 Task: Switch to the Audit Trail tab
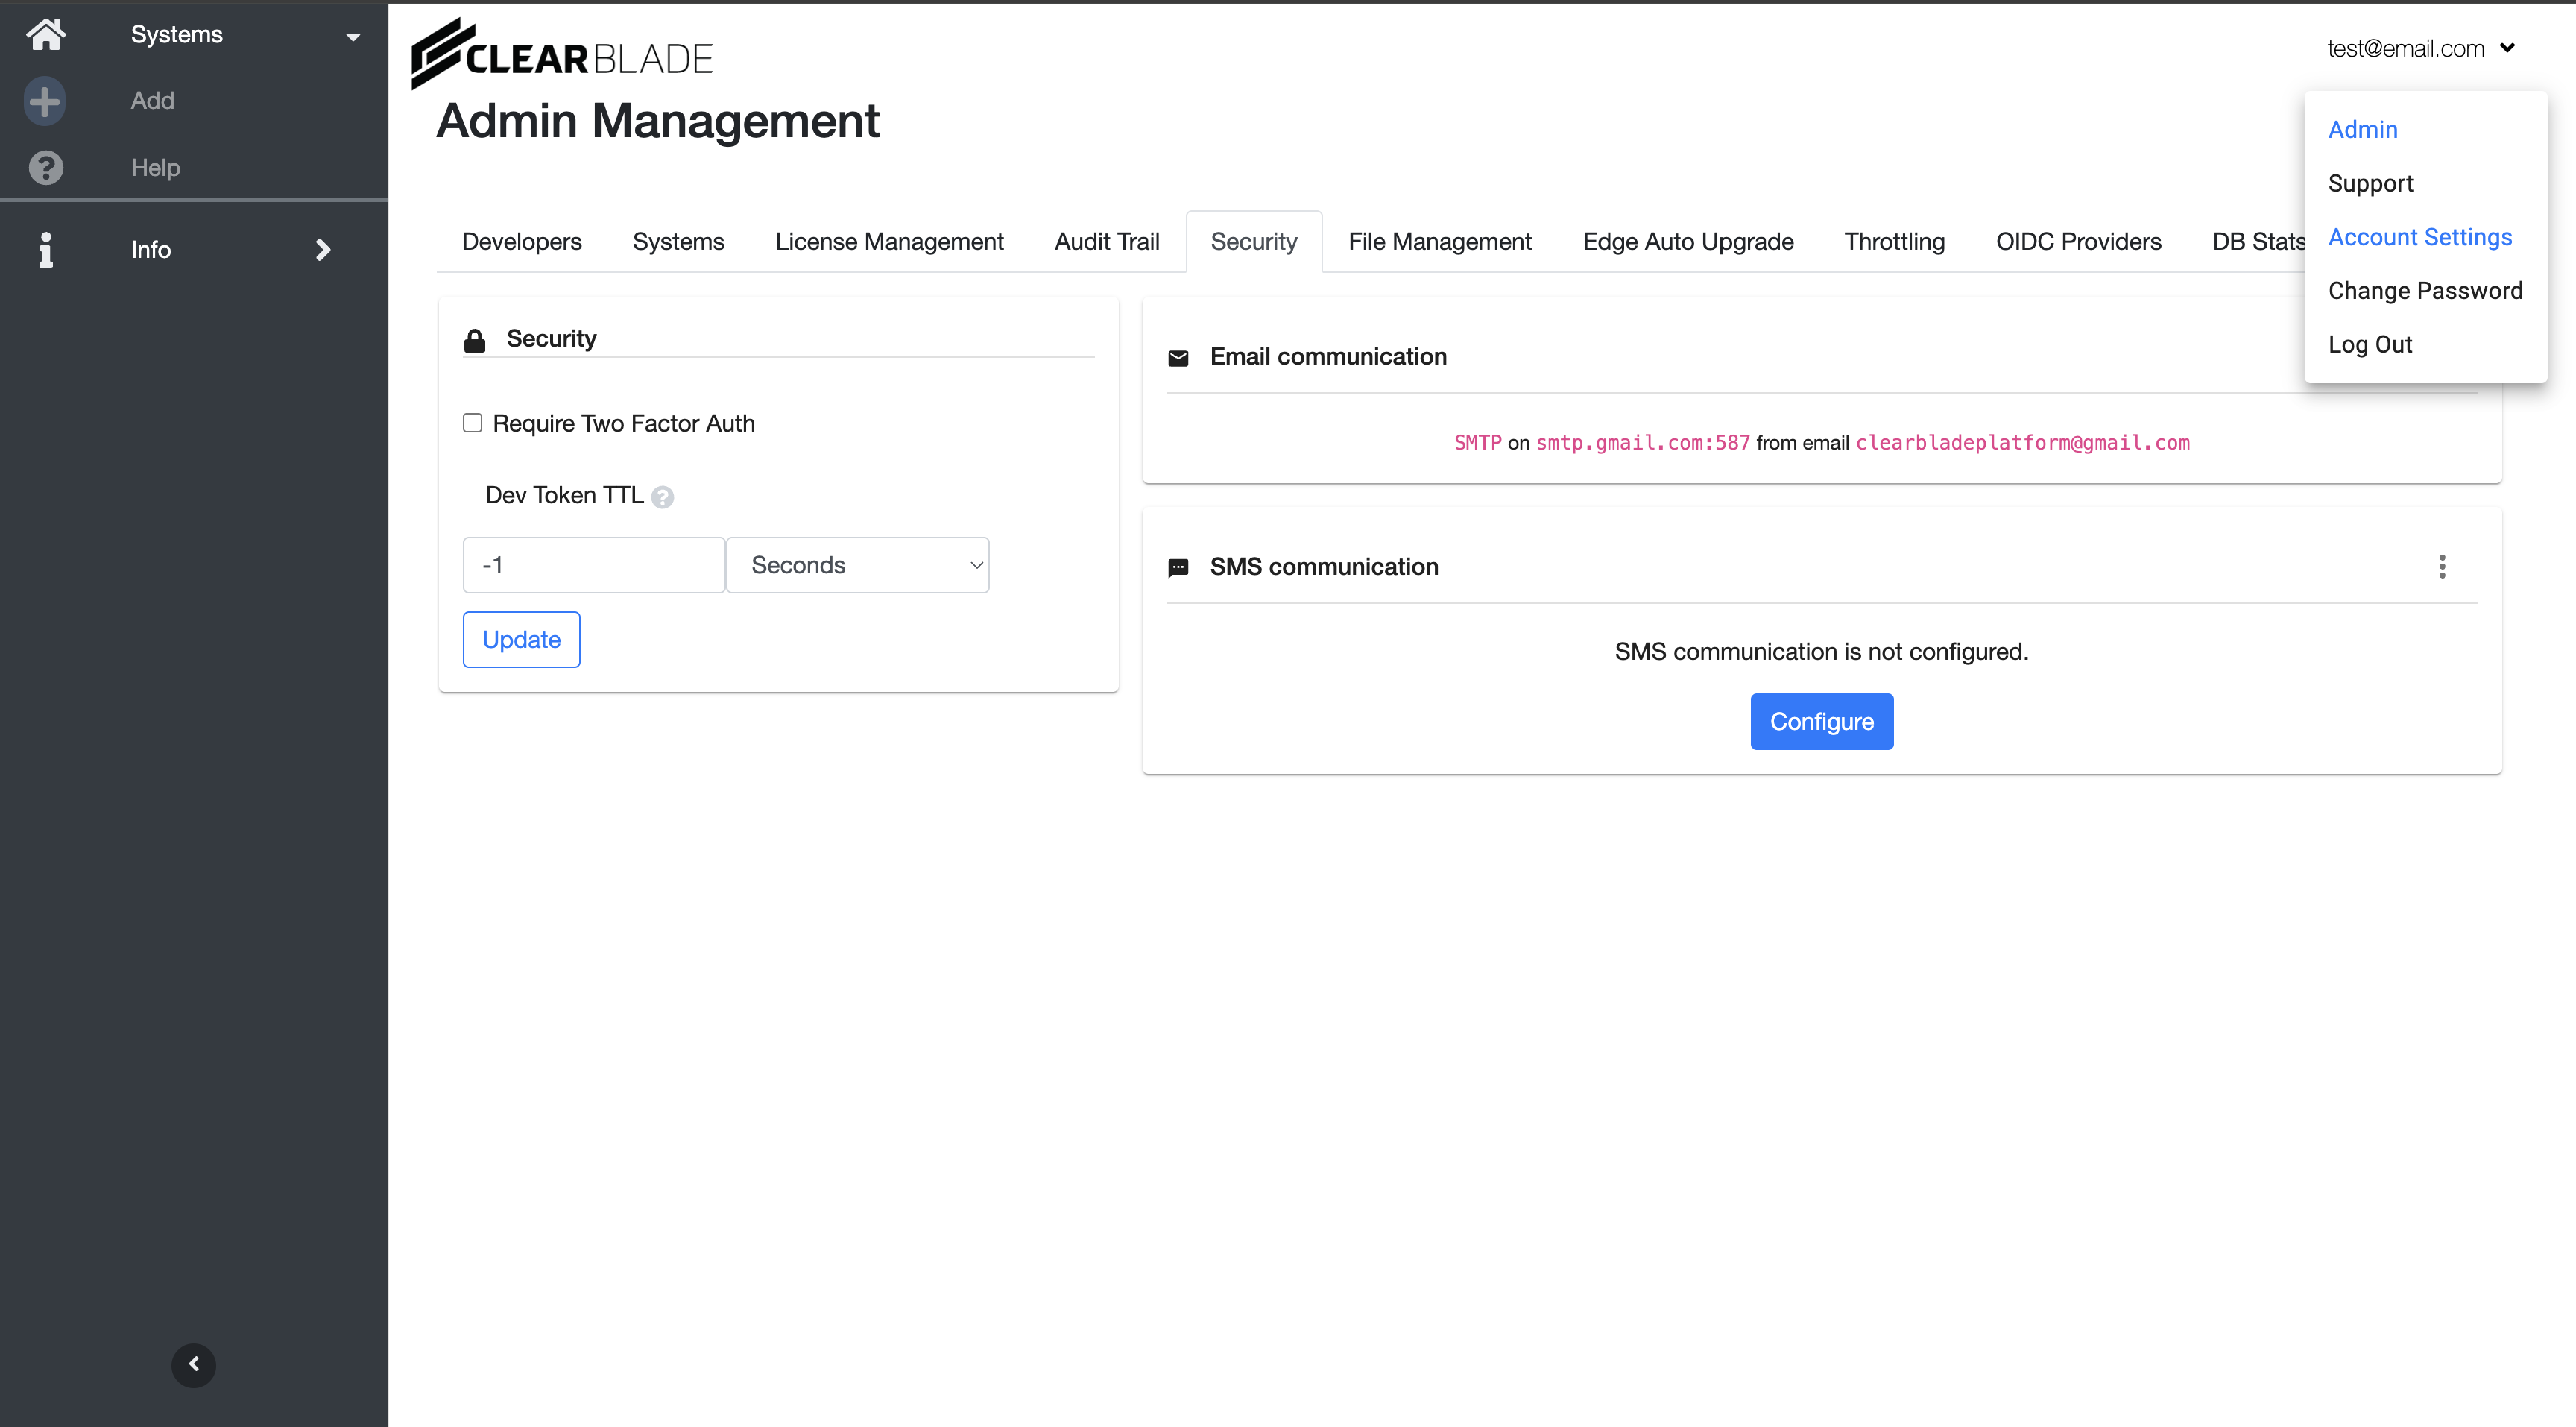coord(1106,242)
